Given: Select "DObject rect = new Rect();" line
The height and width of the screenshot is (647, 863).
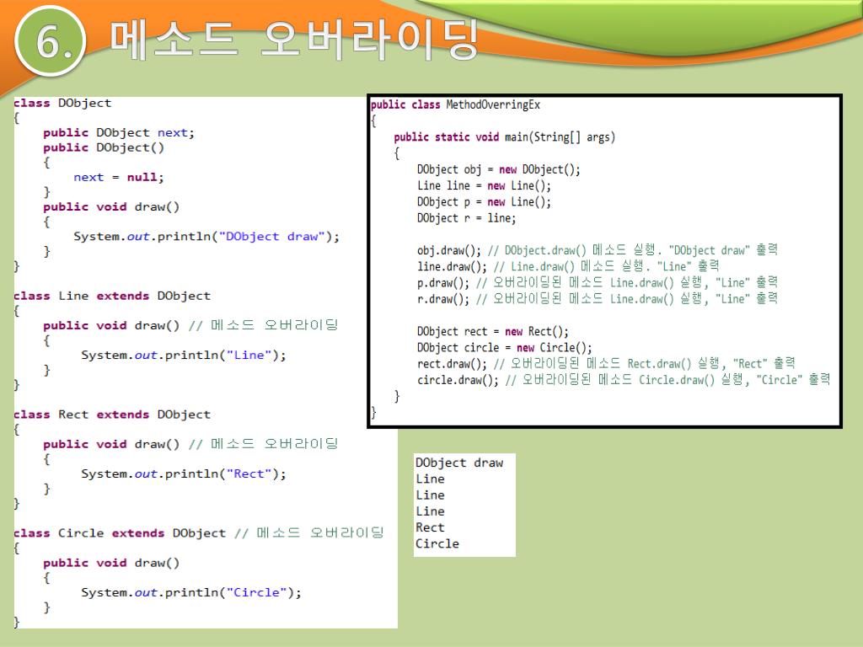Looking at the screenshot, I should (x=492, y=332).
